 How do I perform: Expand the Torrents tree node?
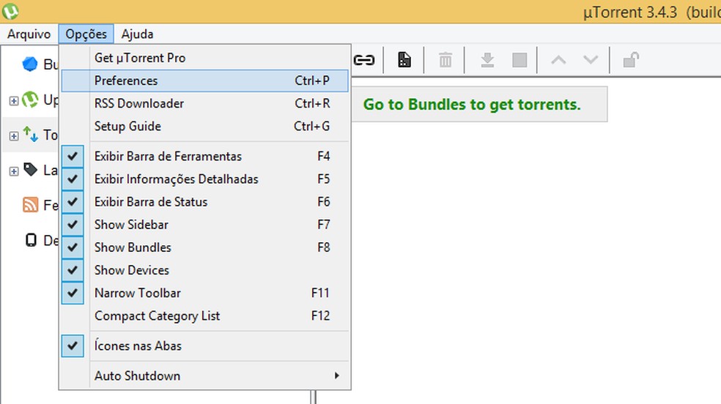pyautogui.click(x=14, y=136)
